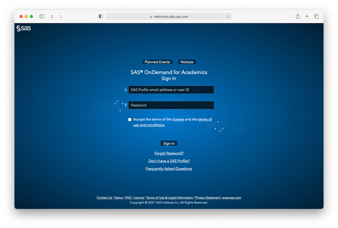Focus the Password field
The height and width of the screenshot is (228, 338).
coord(171,105)
